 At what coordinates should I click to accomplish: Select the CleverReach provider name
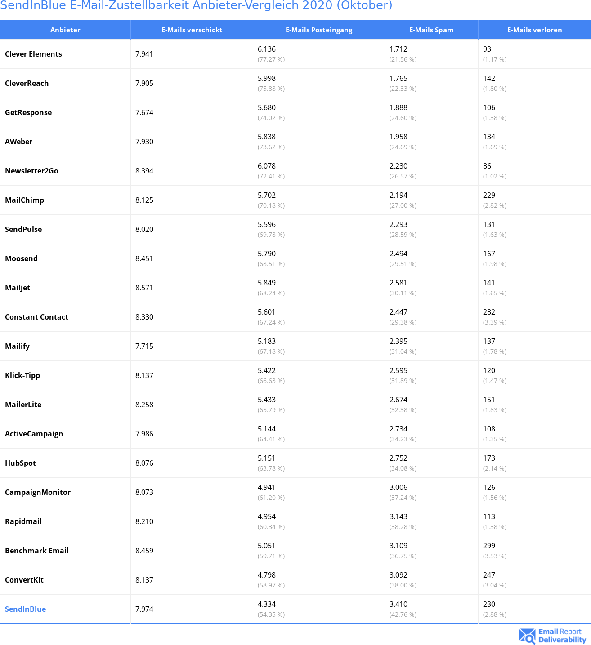coord(27,83)
